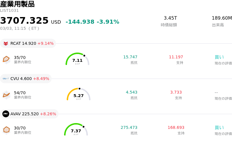Click RCAT's 7.11 score gauge

77,59
